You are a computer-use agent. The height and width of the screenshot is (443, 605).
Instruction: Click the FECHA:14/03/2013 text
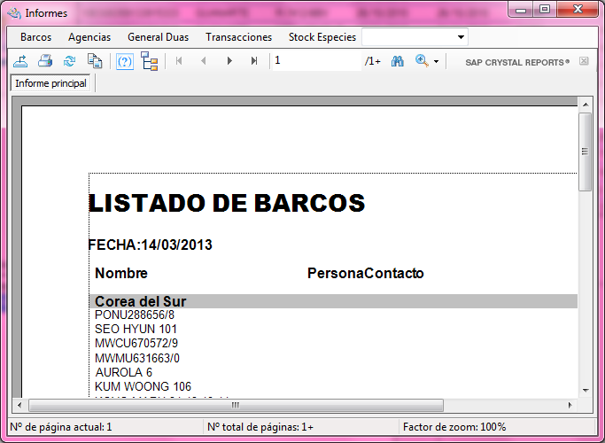point(150,245)
